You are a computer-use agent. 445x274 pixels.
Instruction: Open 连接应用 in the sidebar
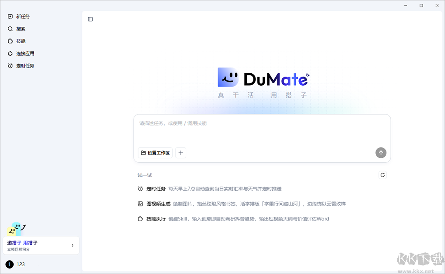21,54
